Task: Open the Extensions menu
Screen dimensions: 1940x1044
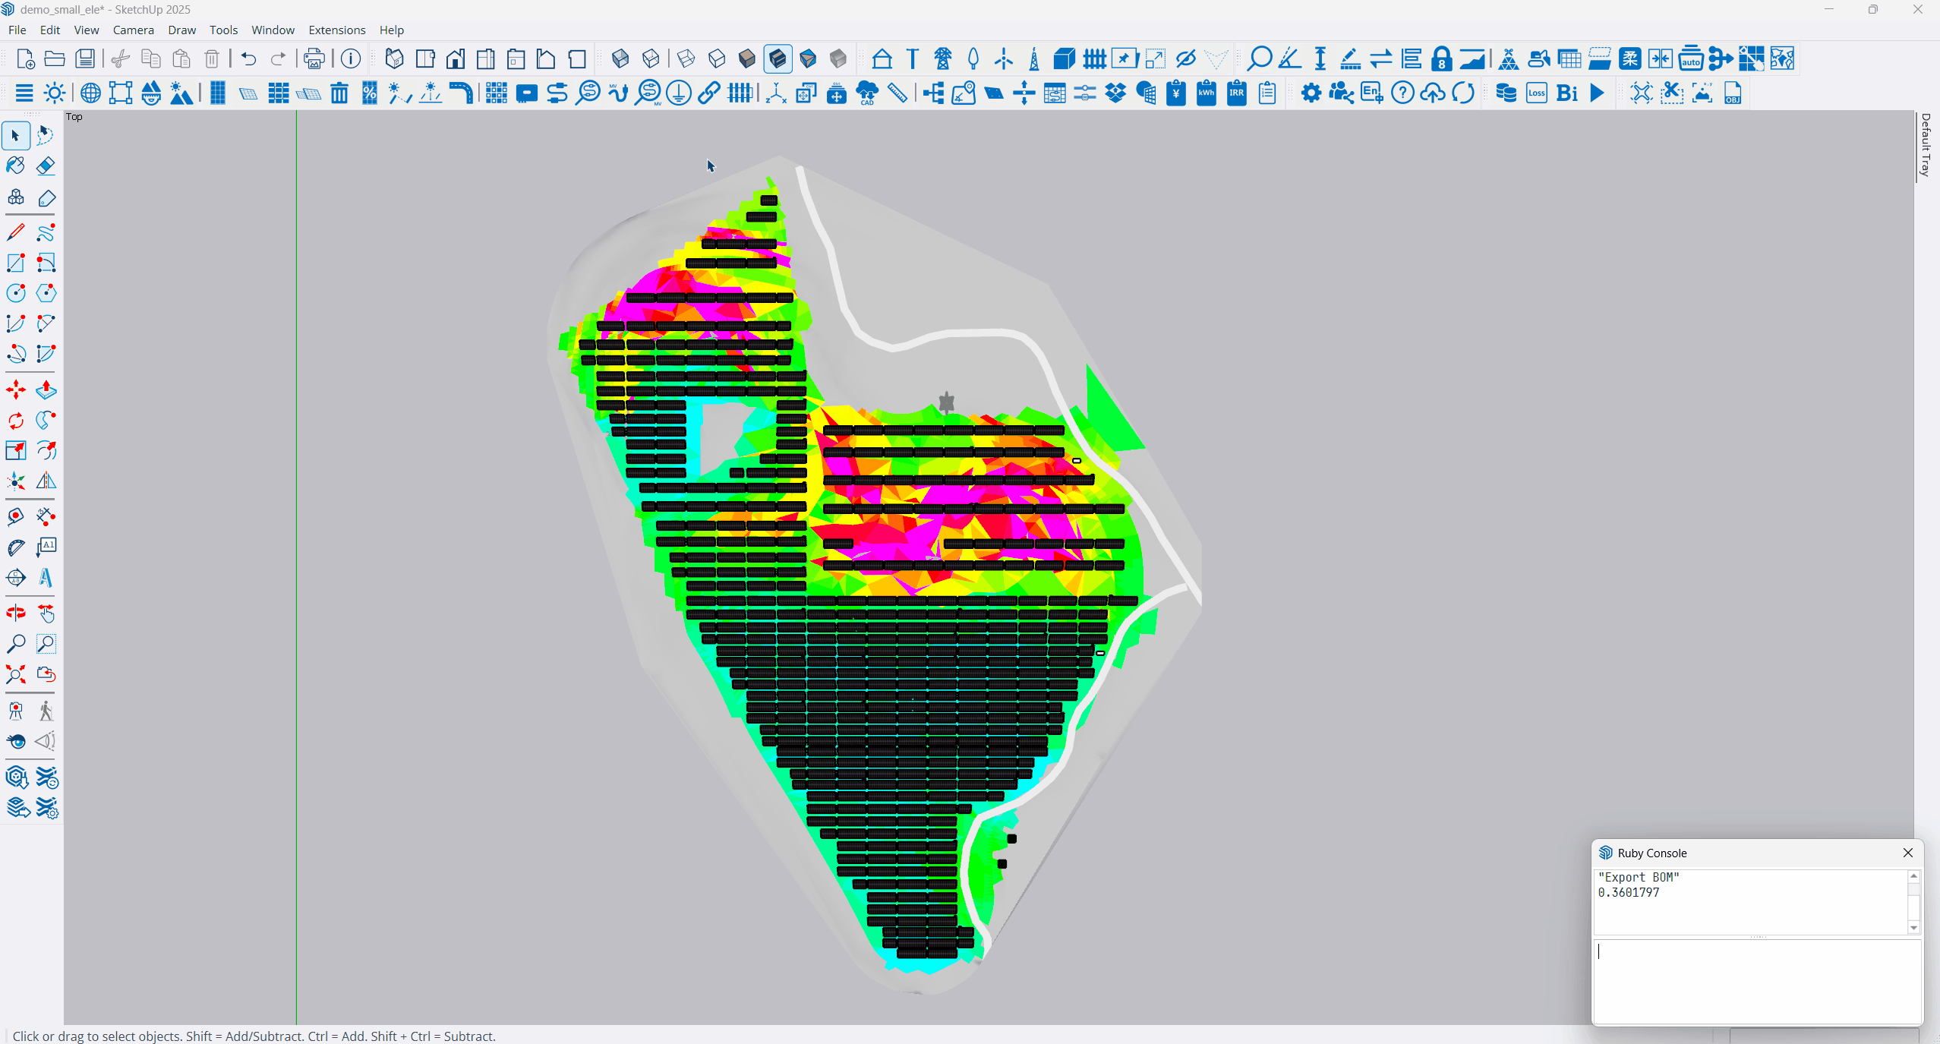Action: 337,30
